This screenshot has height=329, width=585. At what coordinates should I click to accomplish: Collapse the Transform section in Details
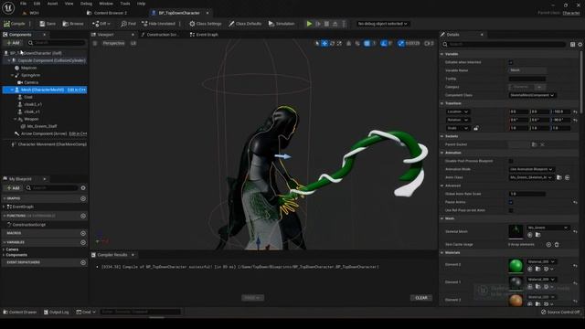pyautogui.click(x=442, y=103)
